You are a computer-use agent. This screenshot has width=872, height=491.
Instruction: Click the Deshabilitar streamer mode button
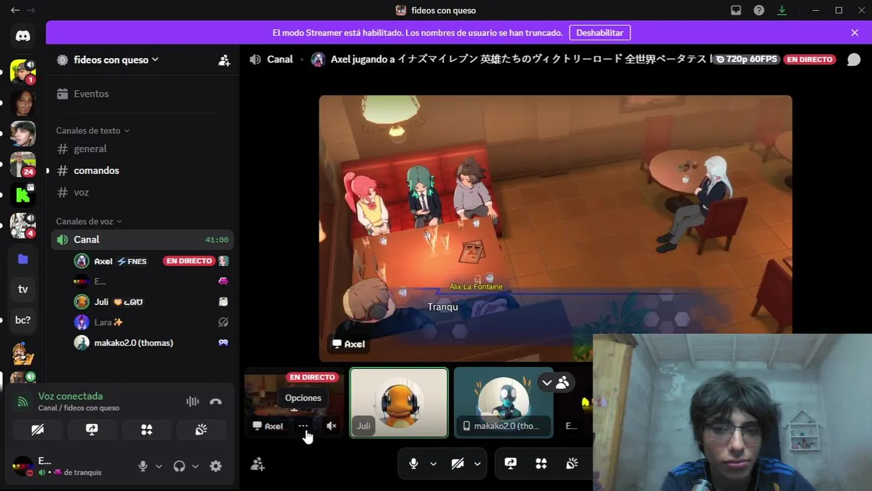point(600,33)
